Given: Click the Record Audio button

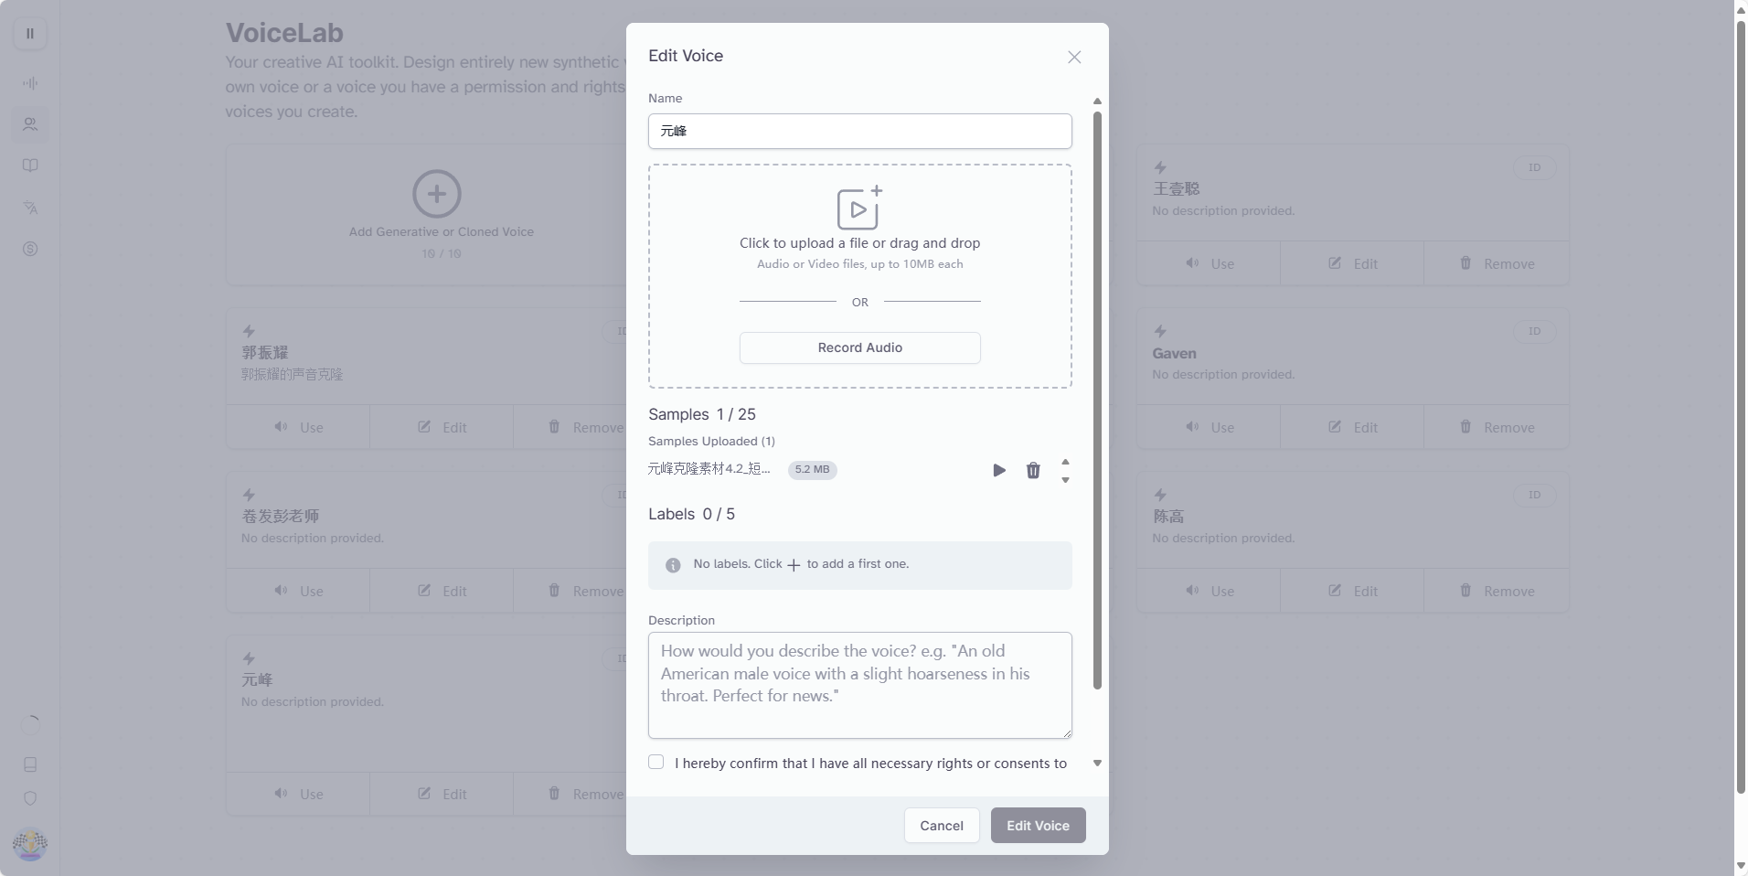Looking at the screenshot, I should 860,347.
